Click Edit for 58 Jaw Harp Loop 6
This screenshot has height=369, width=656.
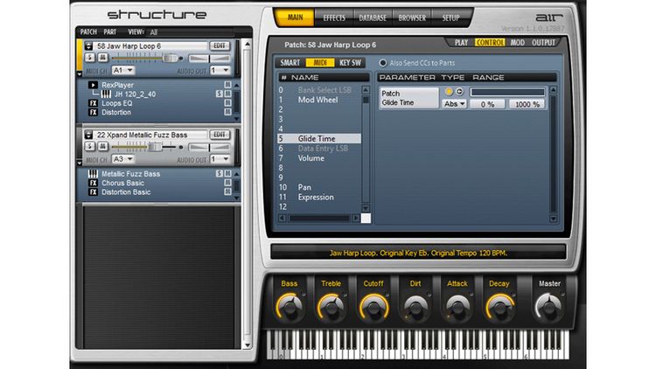(220, 46)
